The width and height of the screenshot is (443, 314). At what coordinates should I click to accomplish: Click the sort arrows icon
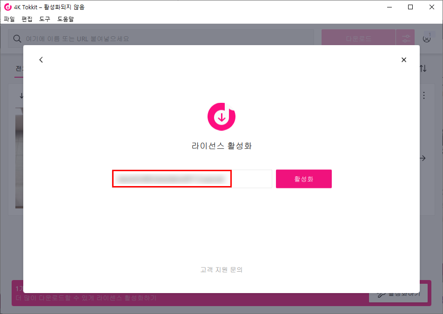click(423, 68)
